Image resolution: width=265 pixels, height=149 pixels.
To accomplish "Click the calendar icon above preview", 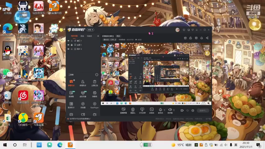I will [x=196, y=38].
